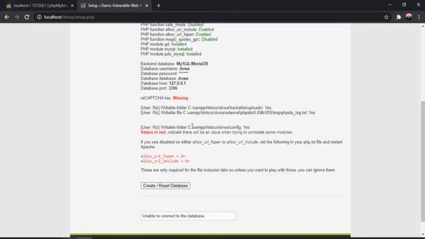Screen dimensions: 425x239
Task: Click 'PHP function allow_url_include: Enabled' line
Action: pyautogui.click(x=177, y=29)
